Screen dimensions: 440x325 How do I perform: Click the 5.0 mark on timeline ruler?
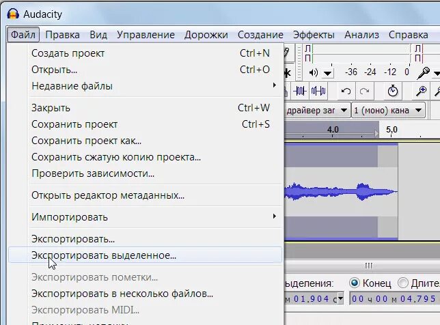(391, 130)
